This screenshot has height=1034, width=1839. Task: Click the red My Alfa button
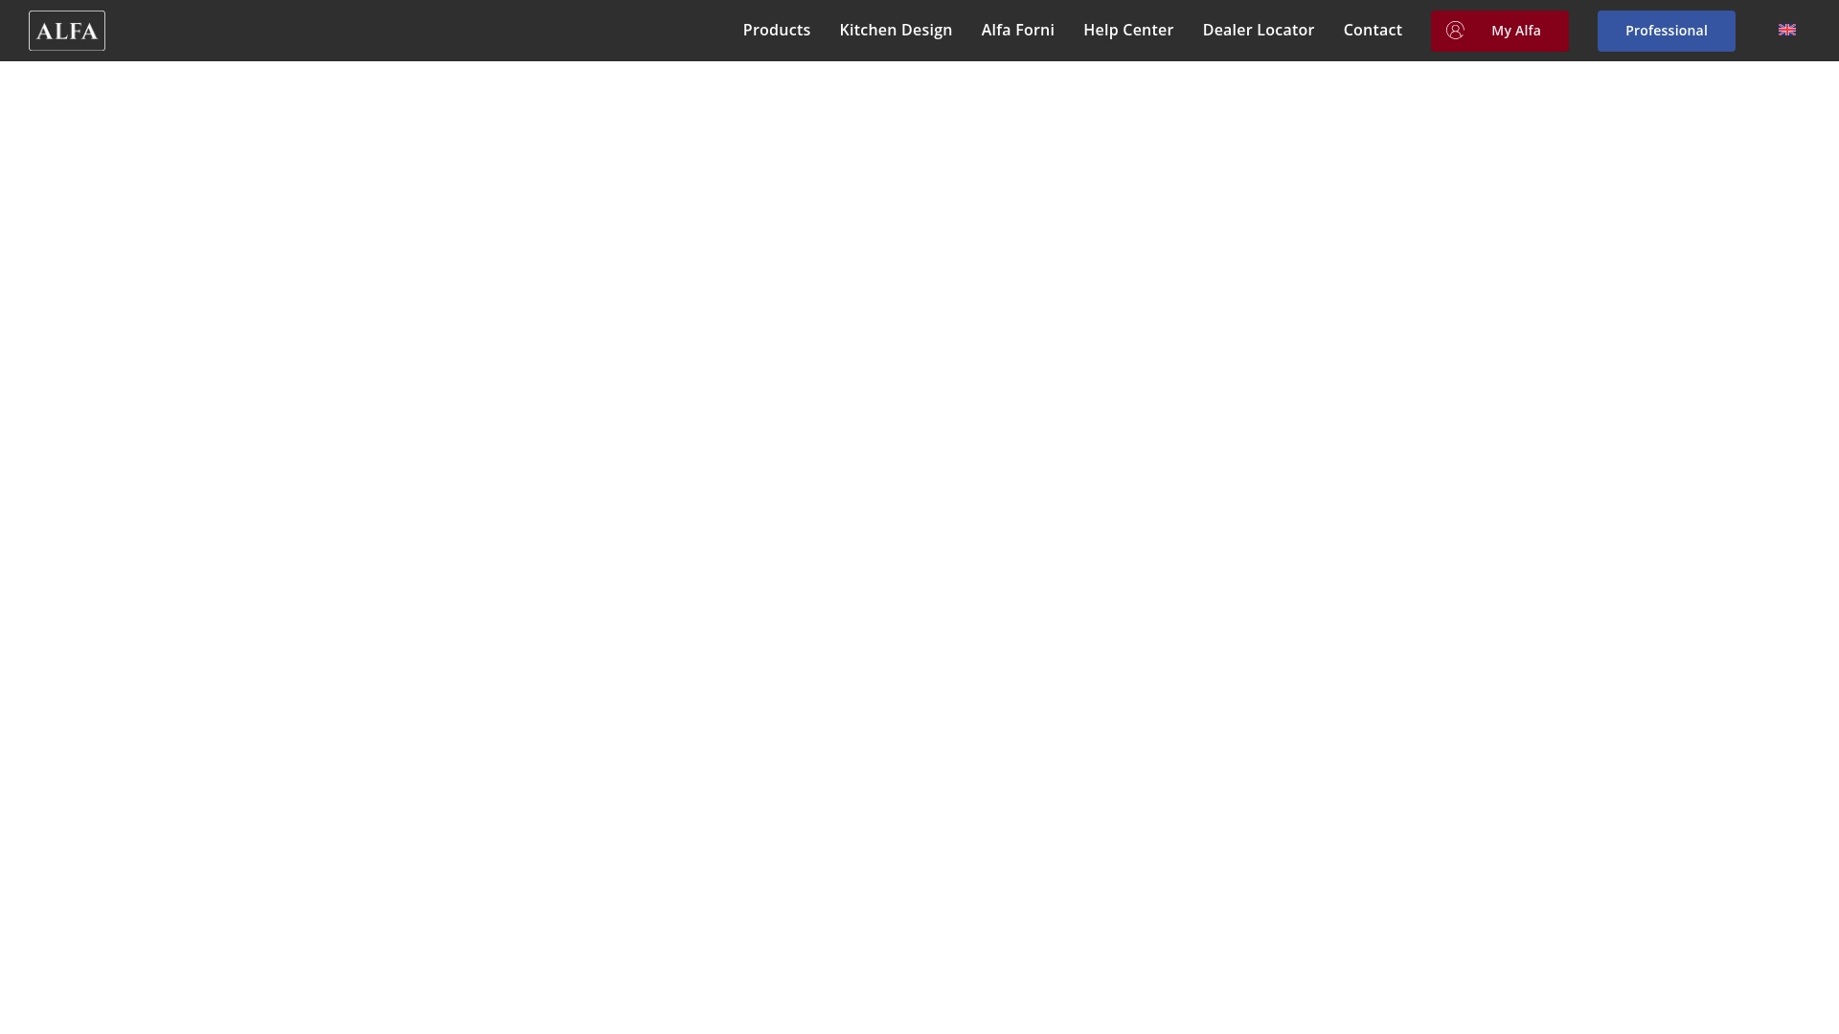click(x=1500, y=31)
